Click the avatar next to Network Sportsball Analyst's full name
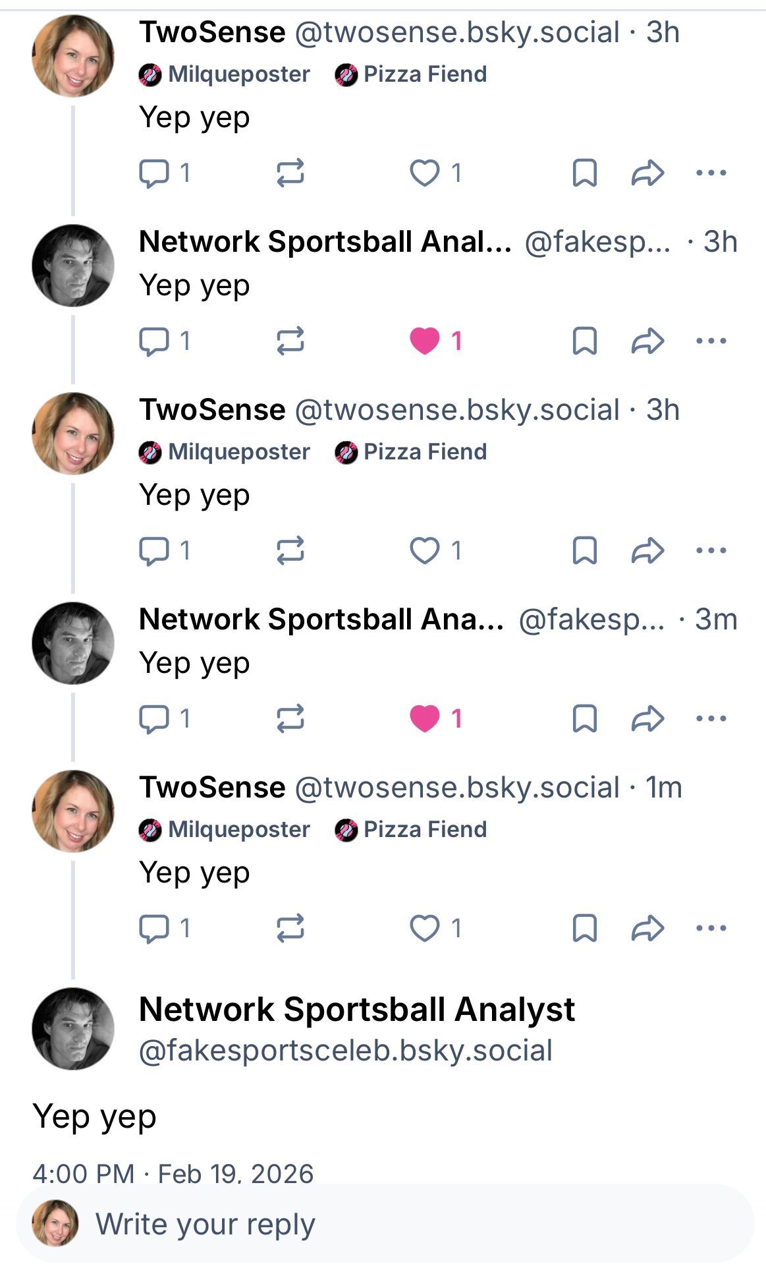The width and height of the screenshot is (766, 1276). click(73, 1028)
